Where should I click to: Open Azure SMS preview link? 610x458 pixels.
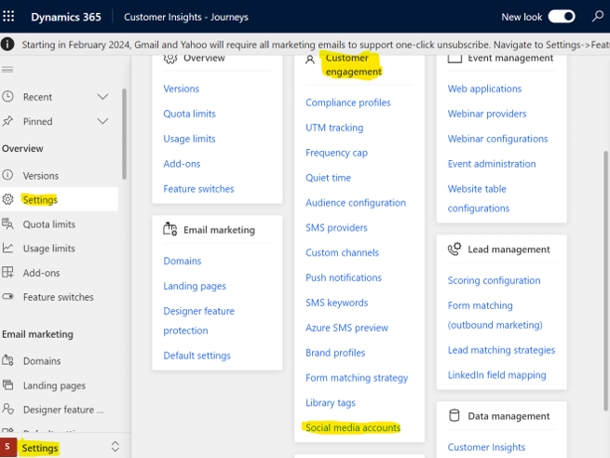[347, 328]
